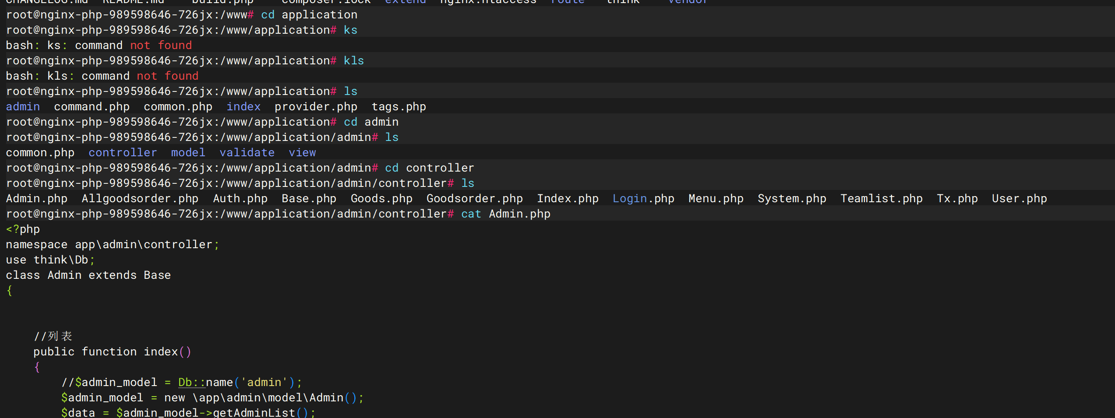Click 'Auth.php' filename
Viewport: 1115px width, 418px height.
(x=240, y=198)
